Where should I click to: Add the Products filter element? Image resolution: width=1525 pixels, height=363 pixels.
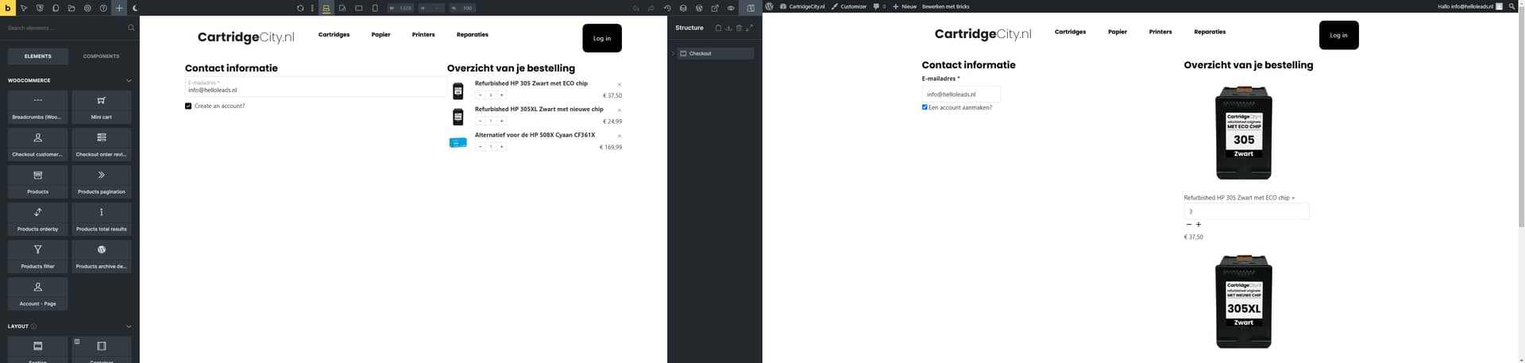tap(37, 256)
